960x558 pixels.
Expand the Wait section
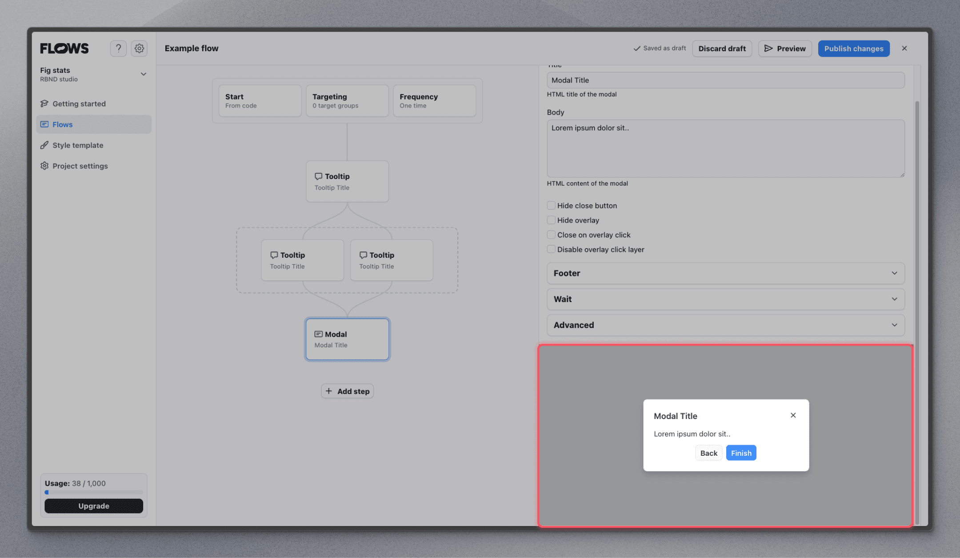(x=726, y=299)
